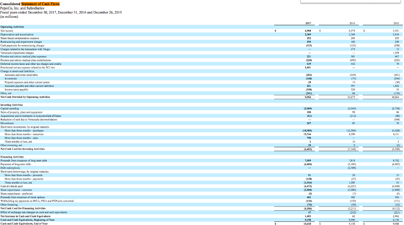Click 'Accounts payable and other current liabilities' label
Image resolution: width=404 pixels, height=225 pixels.
(x=29, y=86)
